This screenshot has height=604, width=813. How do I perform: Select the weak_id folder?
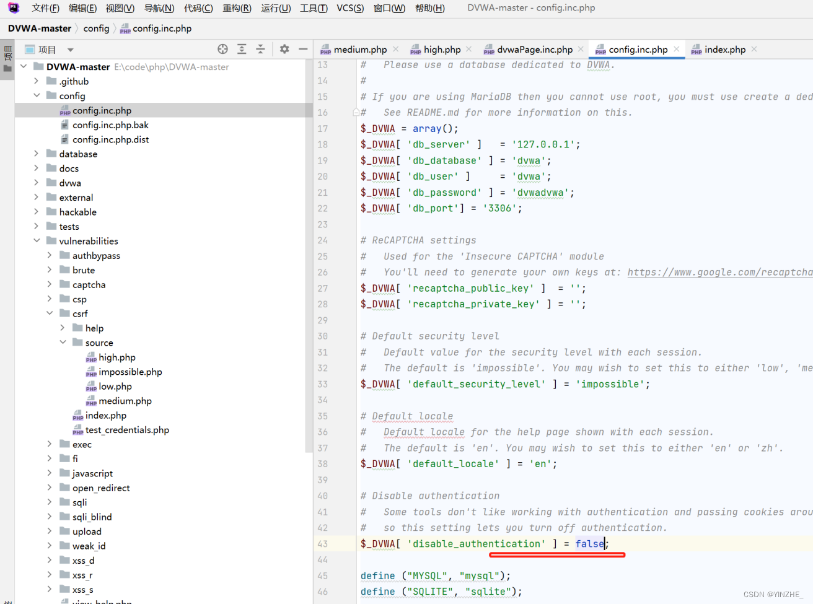[89, 546]
